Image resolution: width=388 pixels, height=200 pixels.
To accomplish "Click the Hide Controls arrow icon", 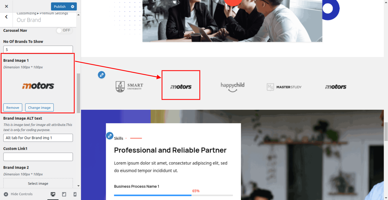I will pyautogui.click(x=6, y=194).
